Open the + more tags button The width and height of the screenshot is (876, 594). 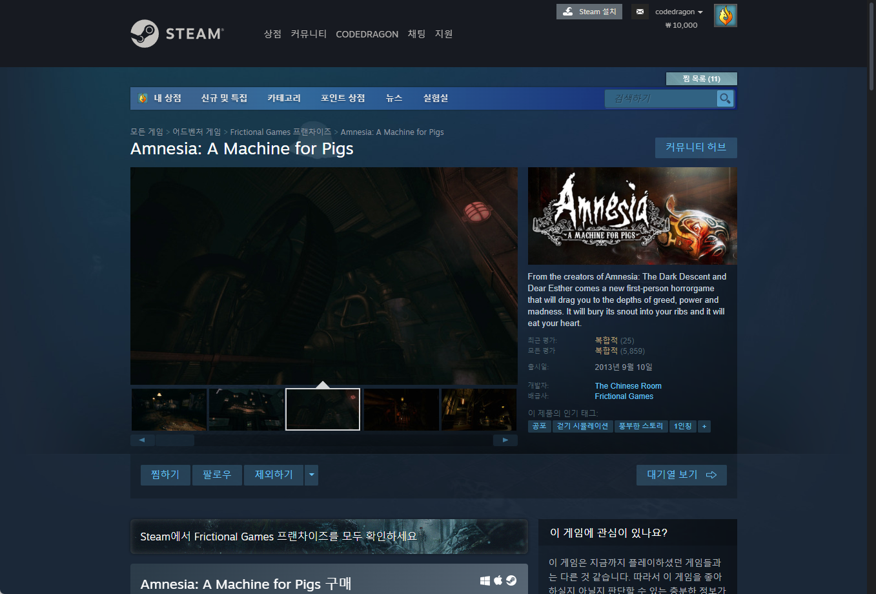coord(704,426)
